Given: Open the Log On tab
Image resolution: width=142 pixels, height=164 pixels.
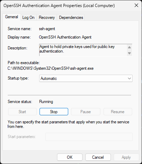Looking at the screenshot, I should tap(28, 18).
